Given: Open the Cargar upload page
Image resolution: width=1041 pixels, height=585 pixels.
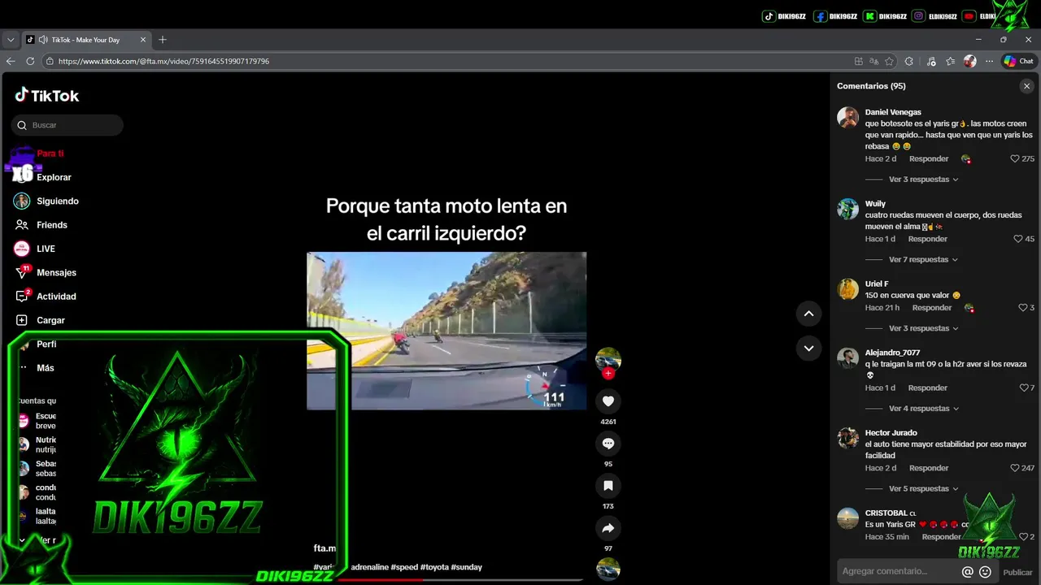Looking at the screenshot, I should [x=50, y=320].
